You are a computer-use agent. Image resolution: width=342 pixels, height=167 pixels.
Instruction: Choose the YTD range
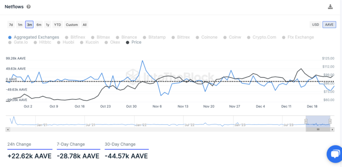pos(58,25)
